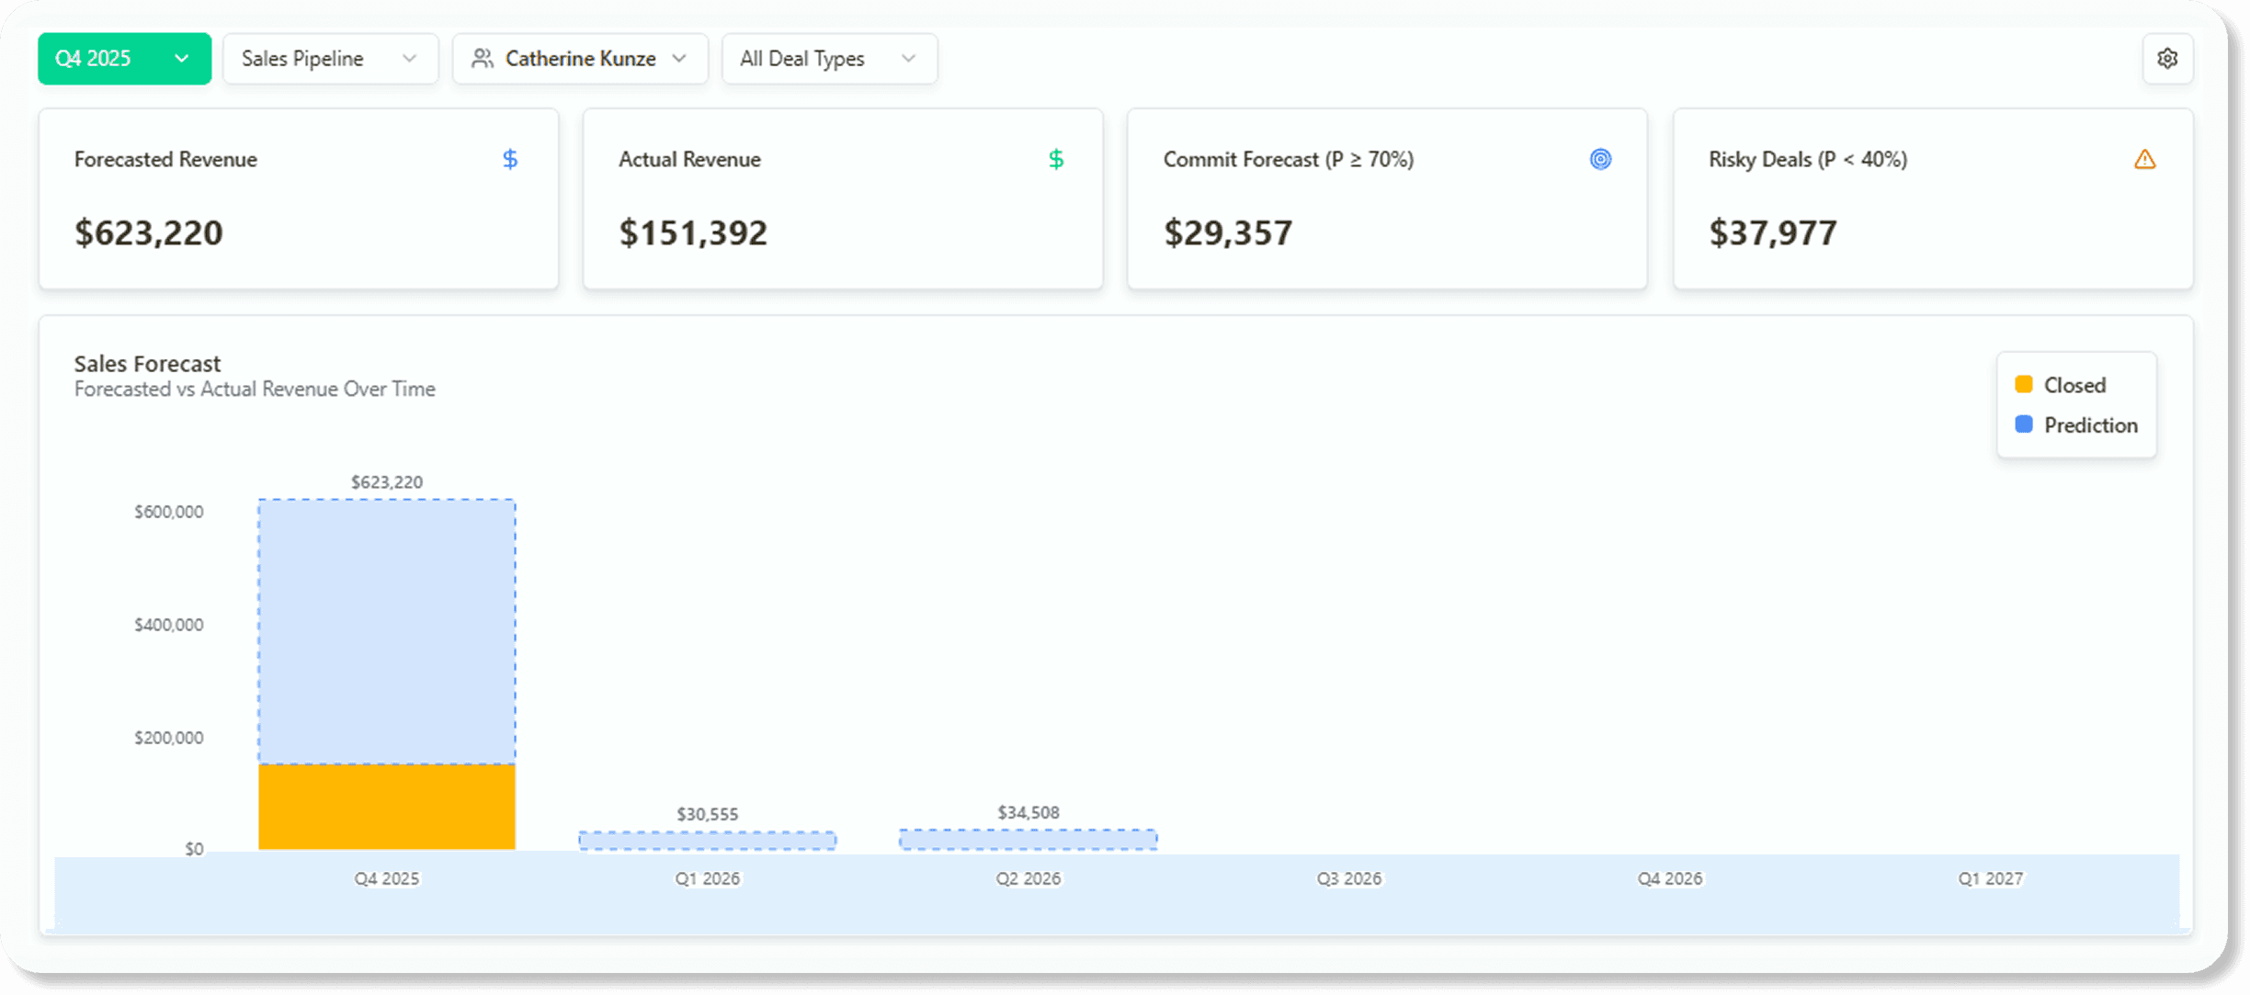Viewport: 2250px width, 995px height.
Task: Click the blue dollar icon on Forecasted Revenue
Action: point(510,160)
